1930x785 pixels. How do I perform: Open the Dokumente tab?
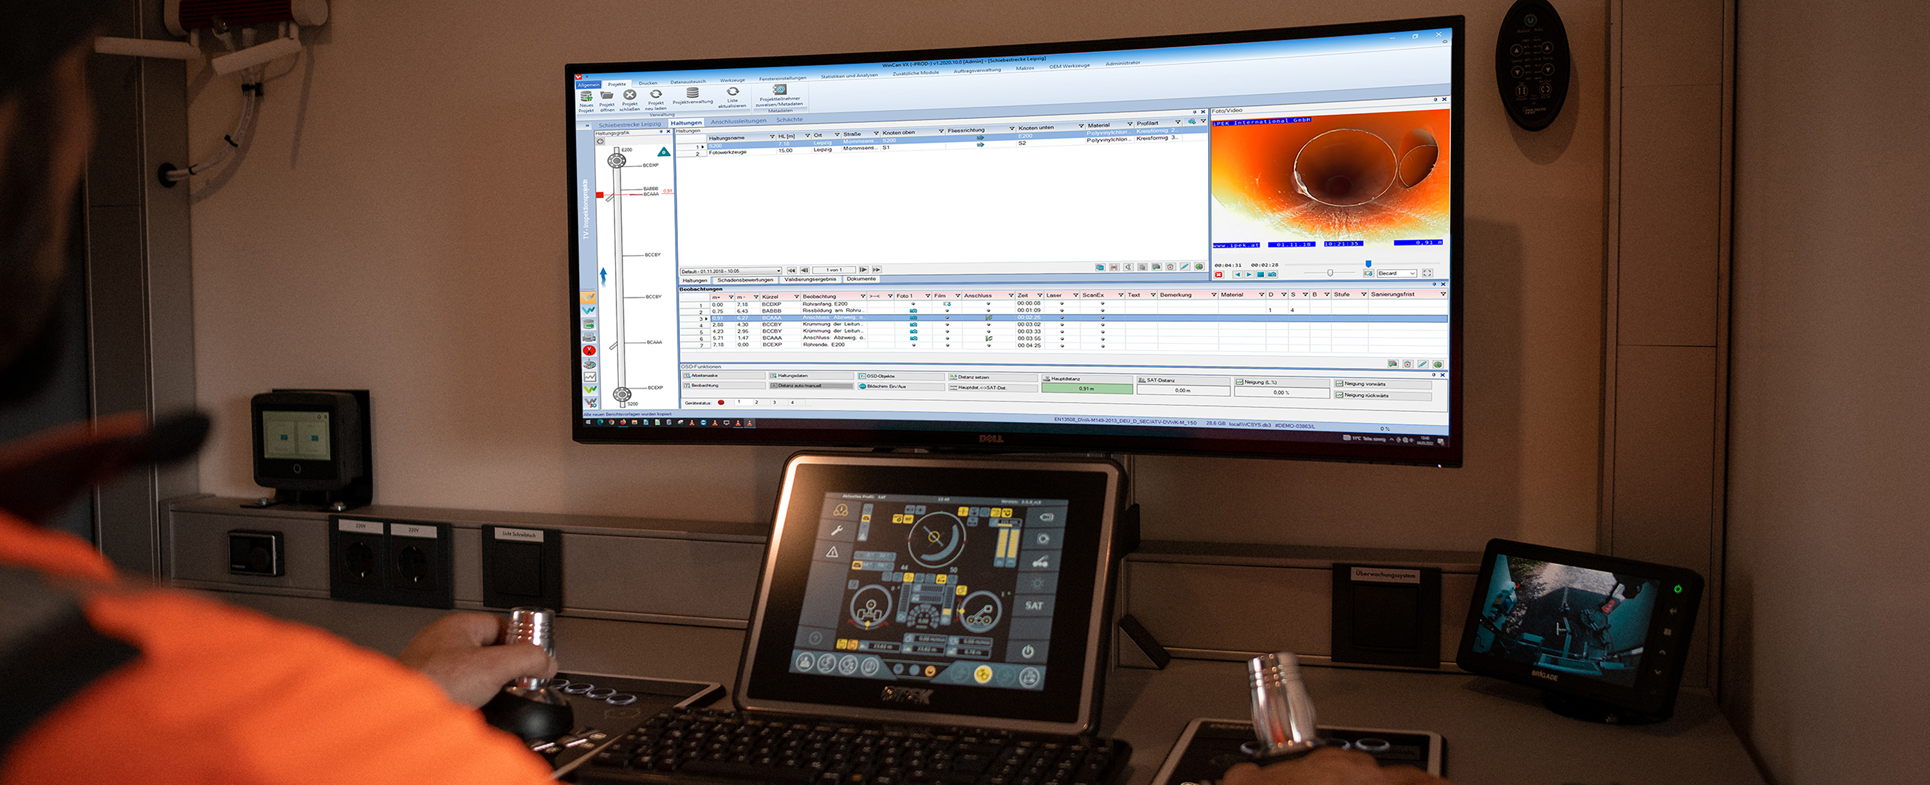861,279
